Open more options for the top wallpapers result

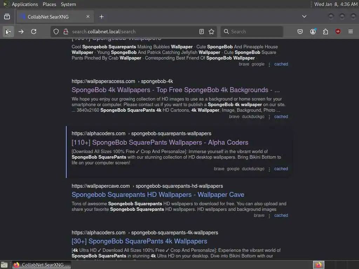click(x=269, y=65)
